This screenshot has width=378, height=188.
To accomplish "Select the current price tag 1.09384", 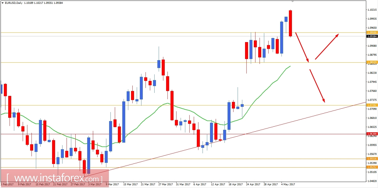I will 372,36.
